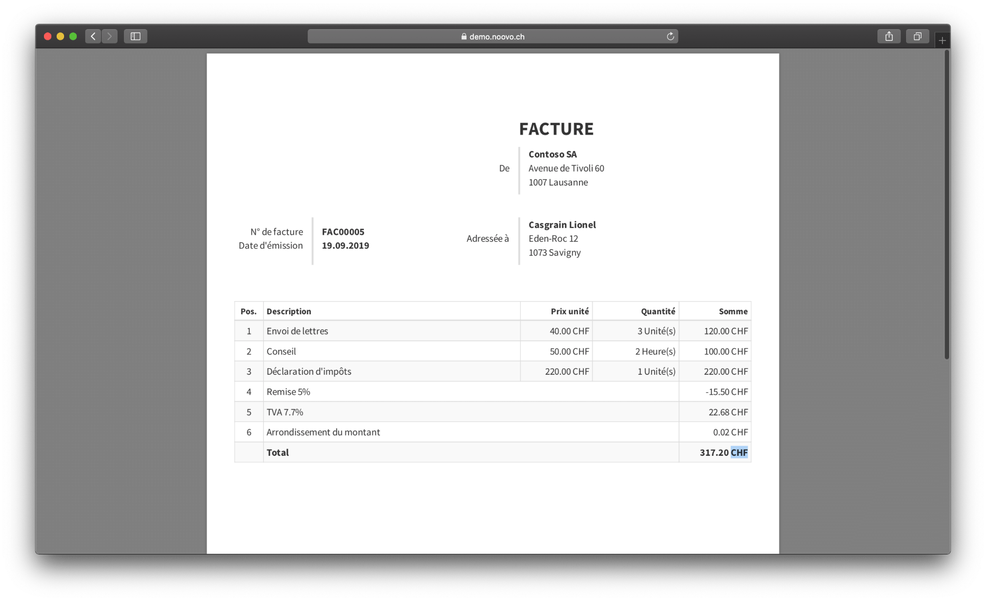Screen dimensions: 986x601
Task: Close the Safari window
Action: (x=48, y=36)
